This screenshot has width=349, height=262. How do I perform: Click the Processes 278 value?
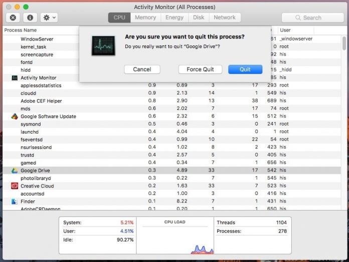tap(282, 231)
